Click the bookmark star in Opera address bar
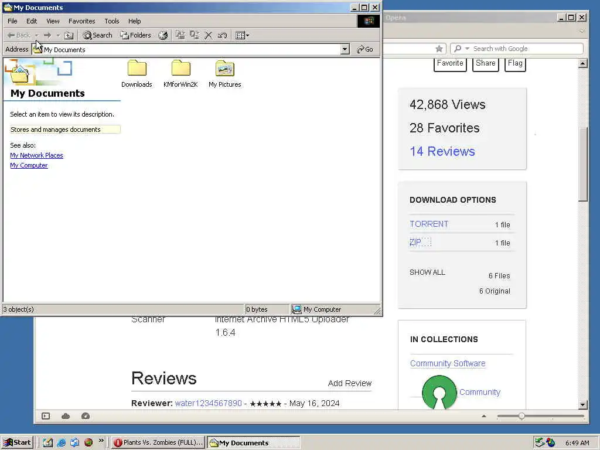 tap(439, 49)
